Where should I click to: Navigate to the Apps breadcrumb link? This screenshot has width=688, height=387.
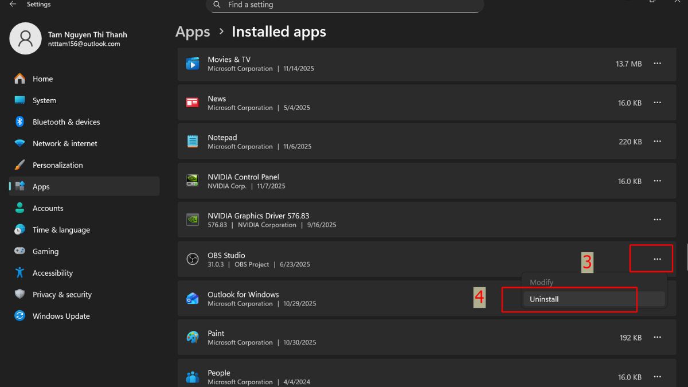[x=193, y=32]
